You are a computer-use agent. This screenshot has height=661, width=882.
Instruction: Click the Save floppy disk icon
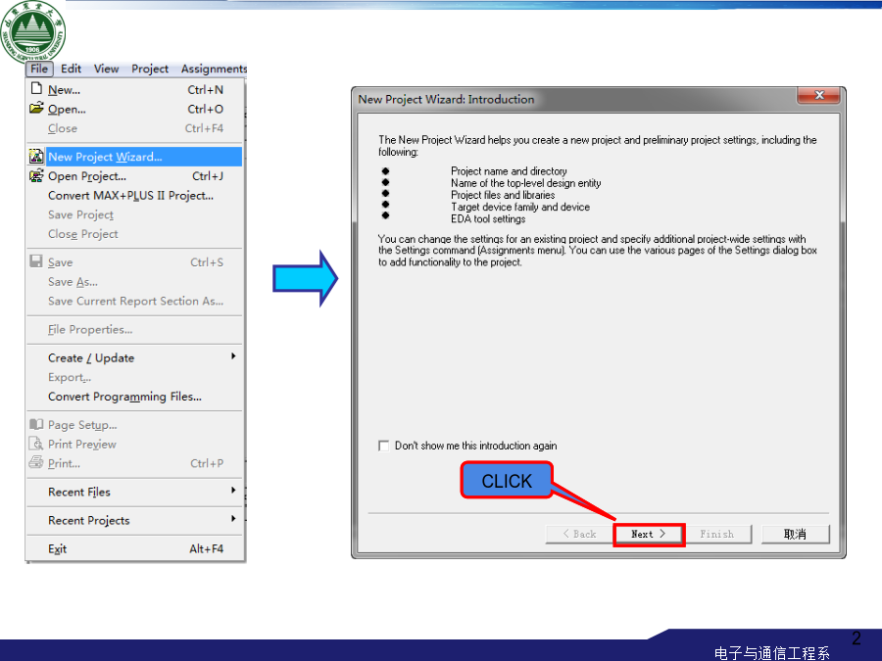tap(36, 261)
